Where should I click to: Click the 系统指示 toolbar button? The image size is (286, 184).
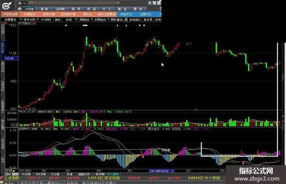click(135, 20)
